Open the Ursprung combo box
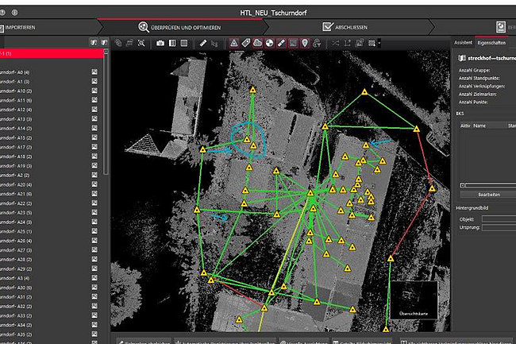The image size is (516, 344). (498, 229)
